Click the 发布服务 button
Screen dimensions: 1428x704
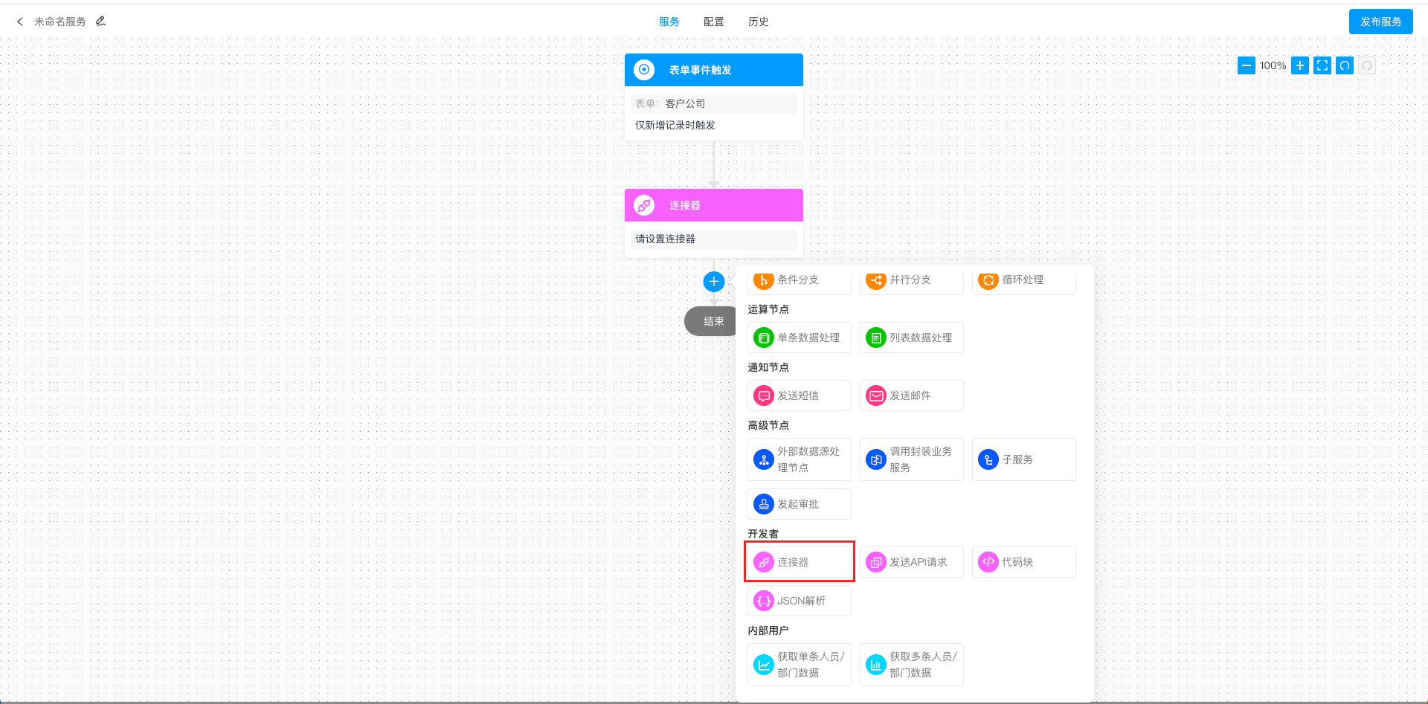pos(1380,22)
